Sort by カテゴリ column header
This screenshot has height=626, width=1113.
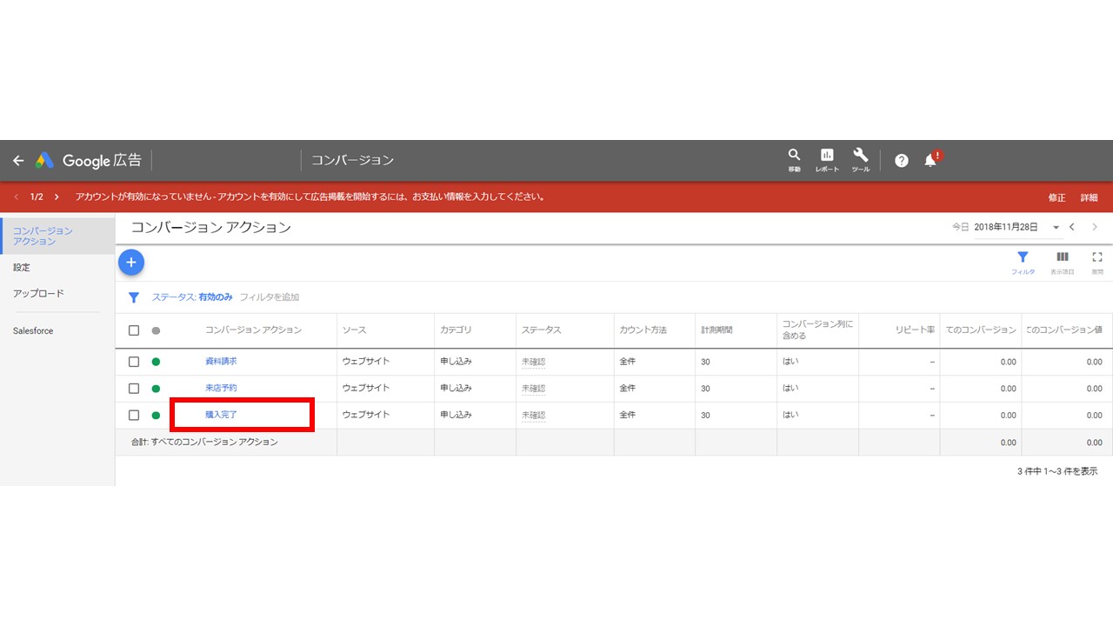(x=456, y=330)
